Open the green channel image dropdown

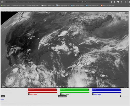tap(74, 89)
